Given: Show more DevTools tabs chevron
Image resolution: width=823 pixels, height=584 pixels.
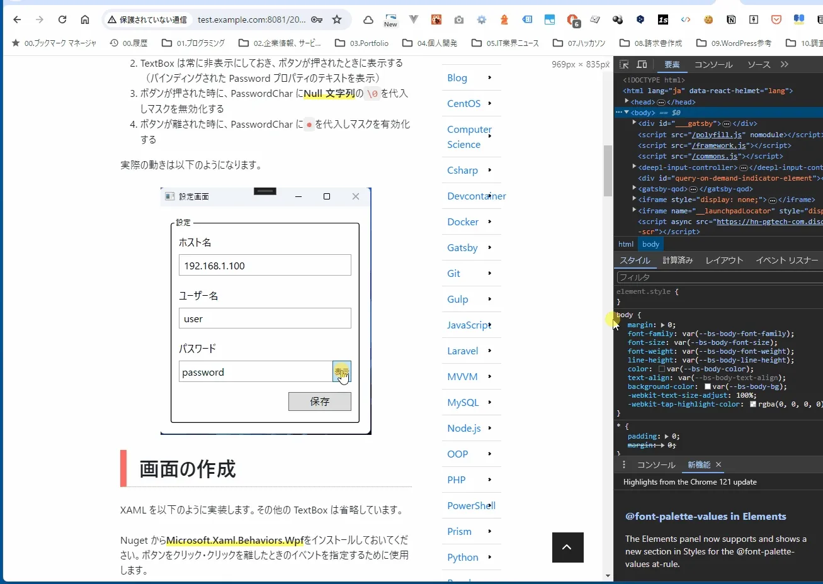Looking at the screenshot, I should pos(785,64).
